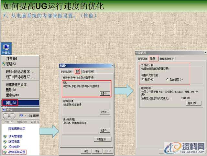Close the 系统属性 dialog

[113, 65]
